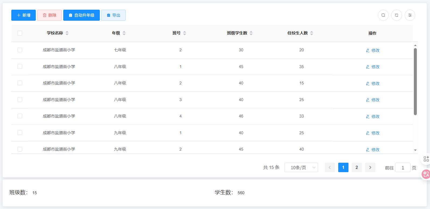The image size is (430, 209).
Task: Sort by 住校生人数 column arrows
Action: tap(312, 33)
